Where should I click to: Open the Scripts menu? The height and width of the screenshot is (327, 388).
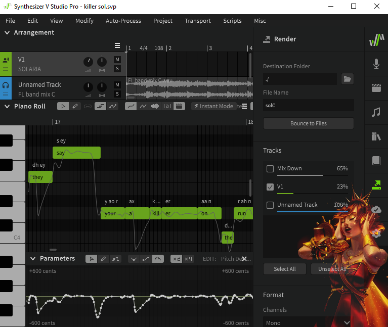(232, 21)
